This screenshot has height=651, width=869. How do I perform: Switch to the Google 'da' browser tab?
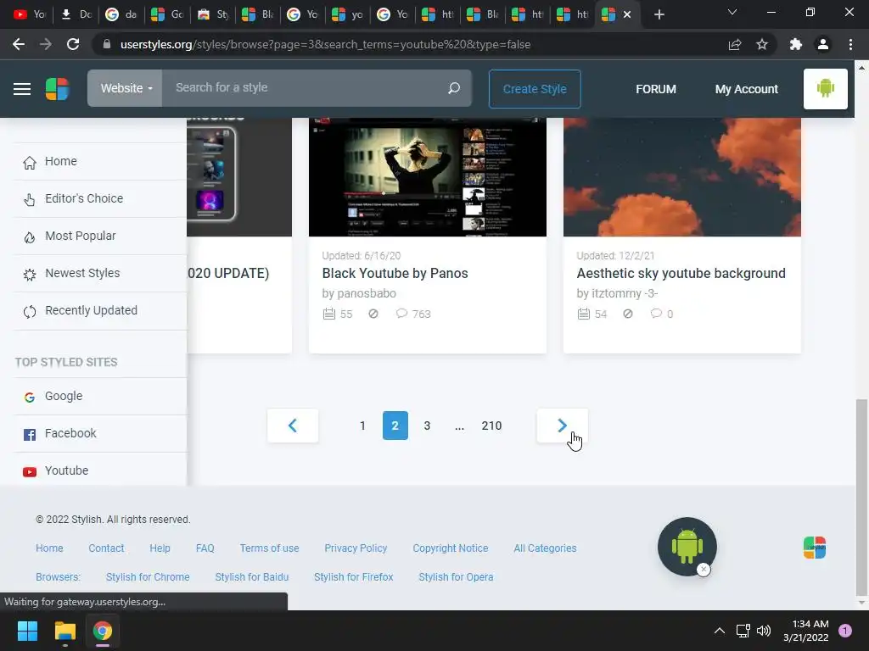pos(121,14)
